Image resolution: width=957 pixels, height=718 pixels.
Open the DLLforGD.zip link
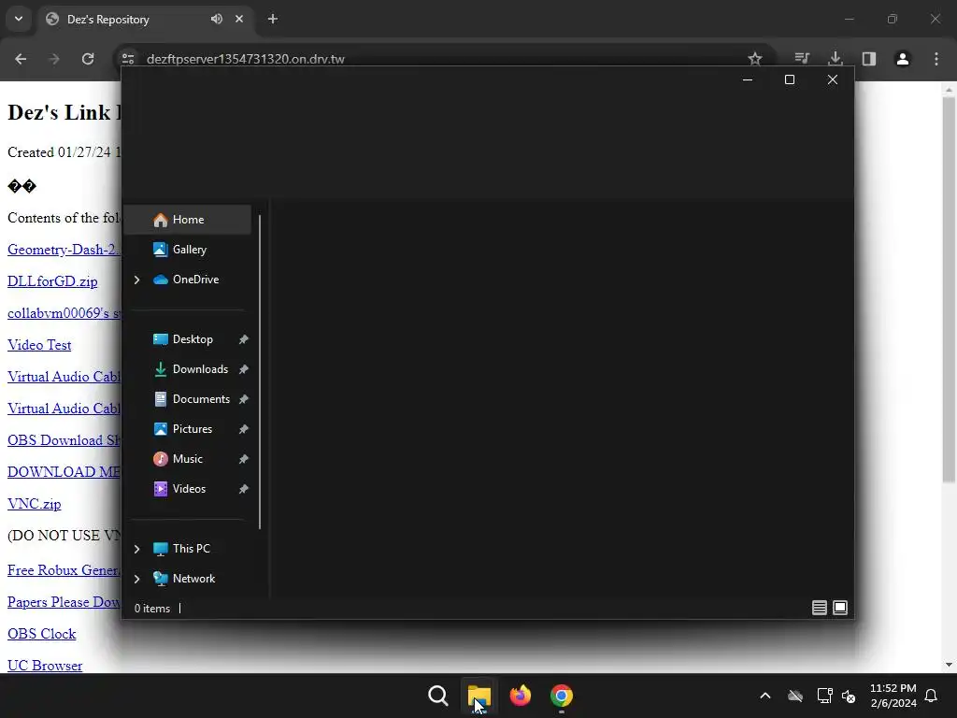pos(52,281)
